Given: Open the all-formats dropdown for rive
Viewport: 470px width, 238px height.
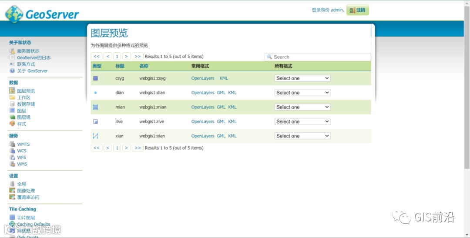Looking at the screenshot, I should [x=302, y=121].
